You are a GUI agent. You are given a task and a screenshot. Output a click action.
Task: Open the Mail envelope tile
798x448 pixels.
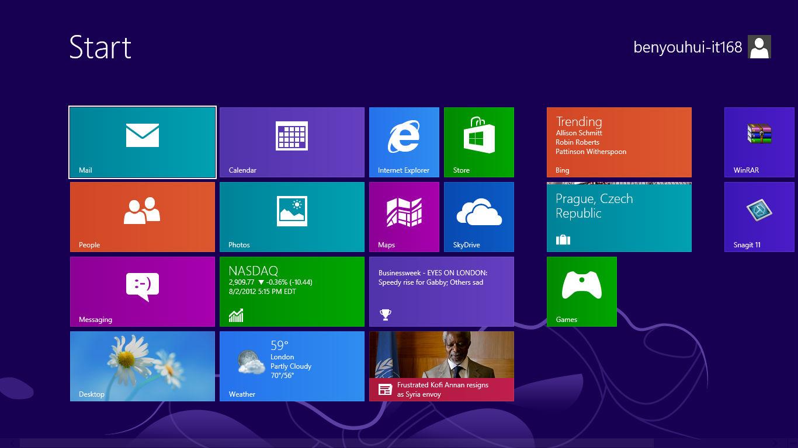[143, 142]
